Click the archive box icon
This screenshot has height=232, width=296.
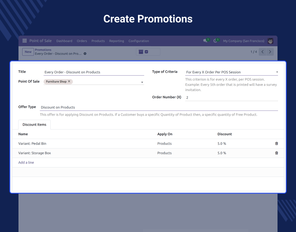pyautogui.click(x=141, y=52)
